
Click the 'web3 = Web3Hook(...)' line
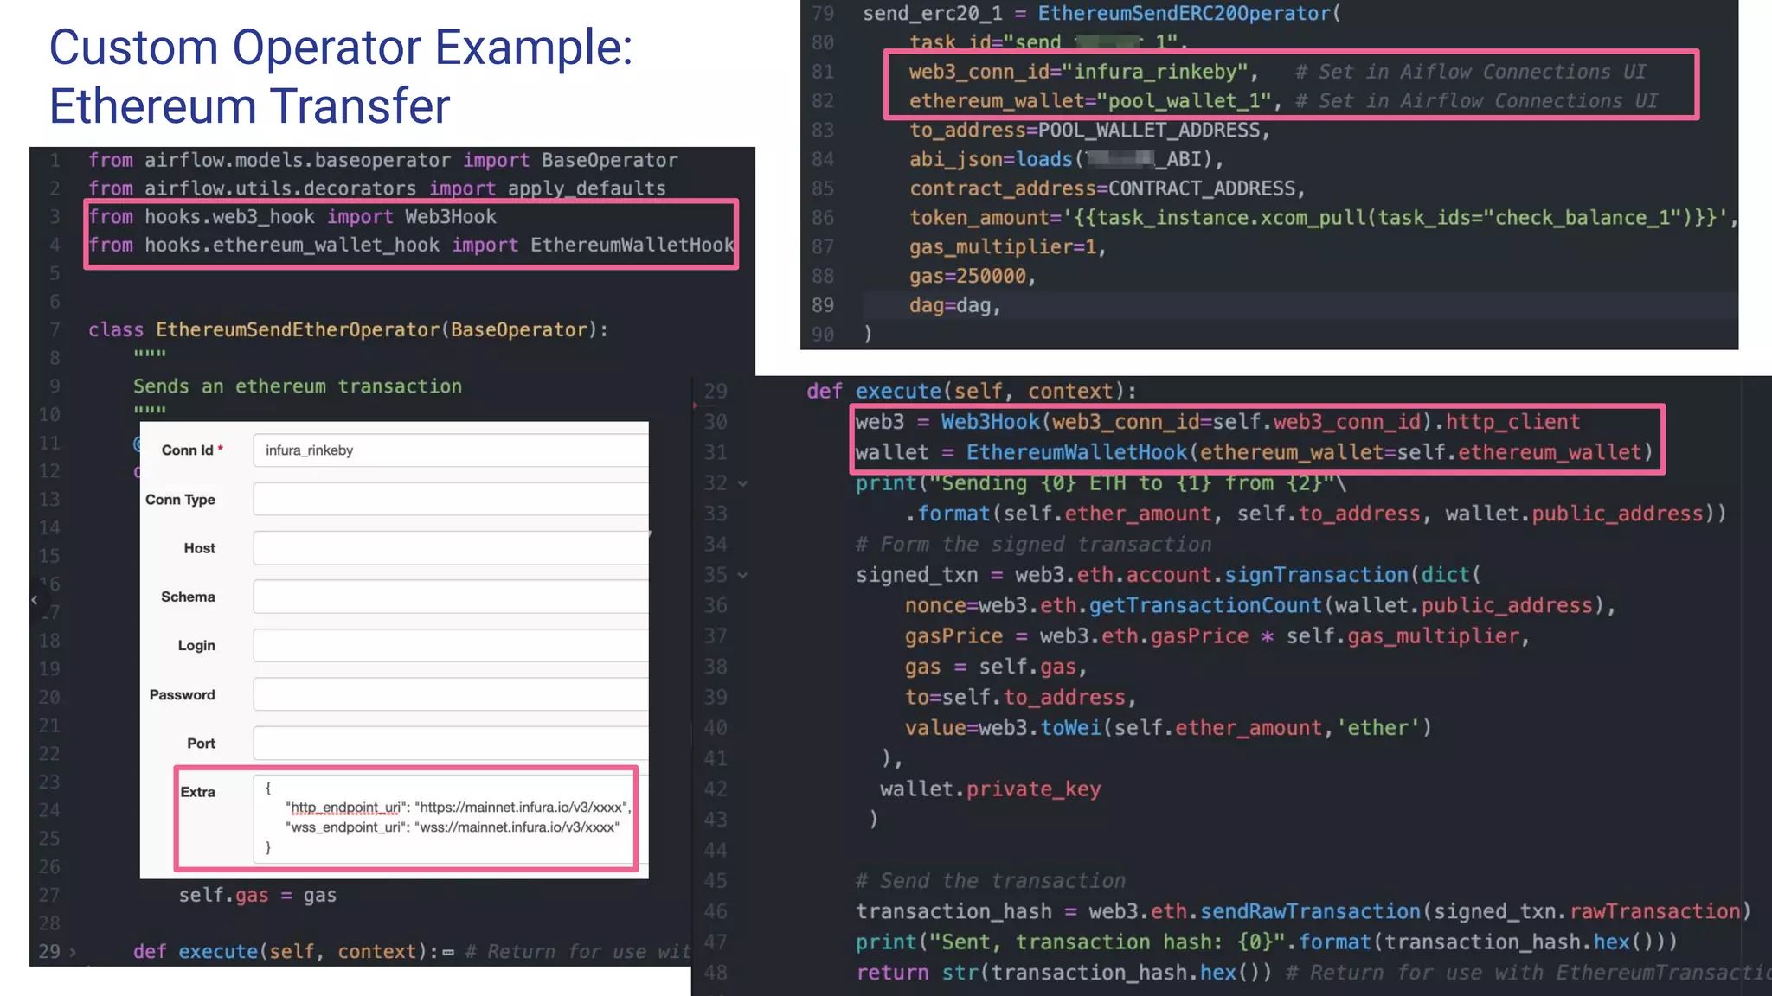pos(1218,422)
